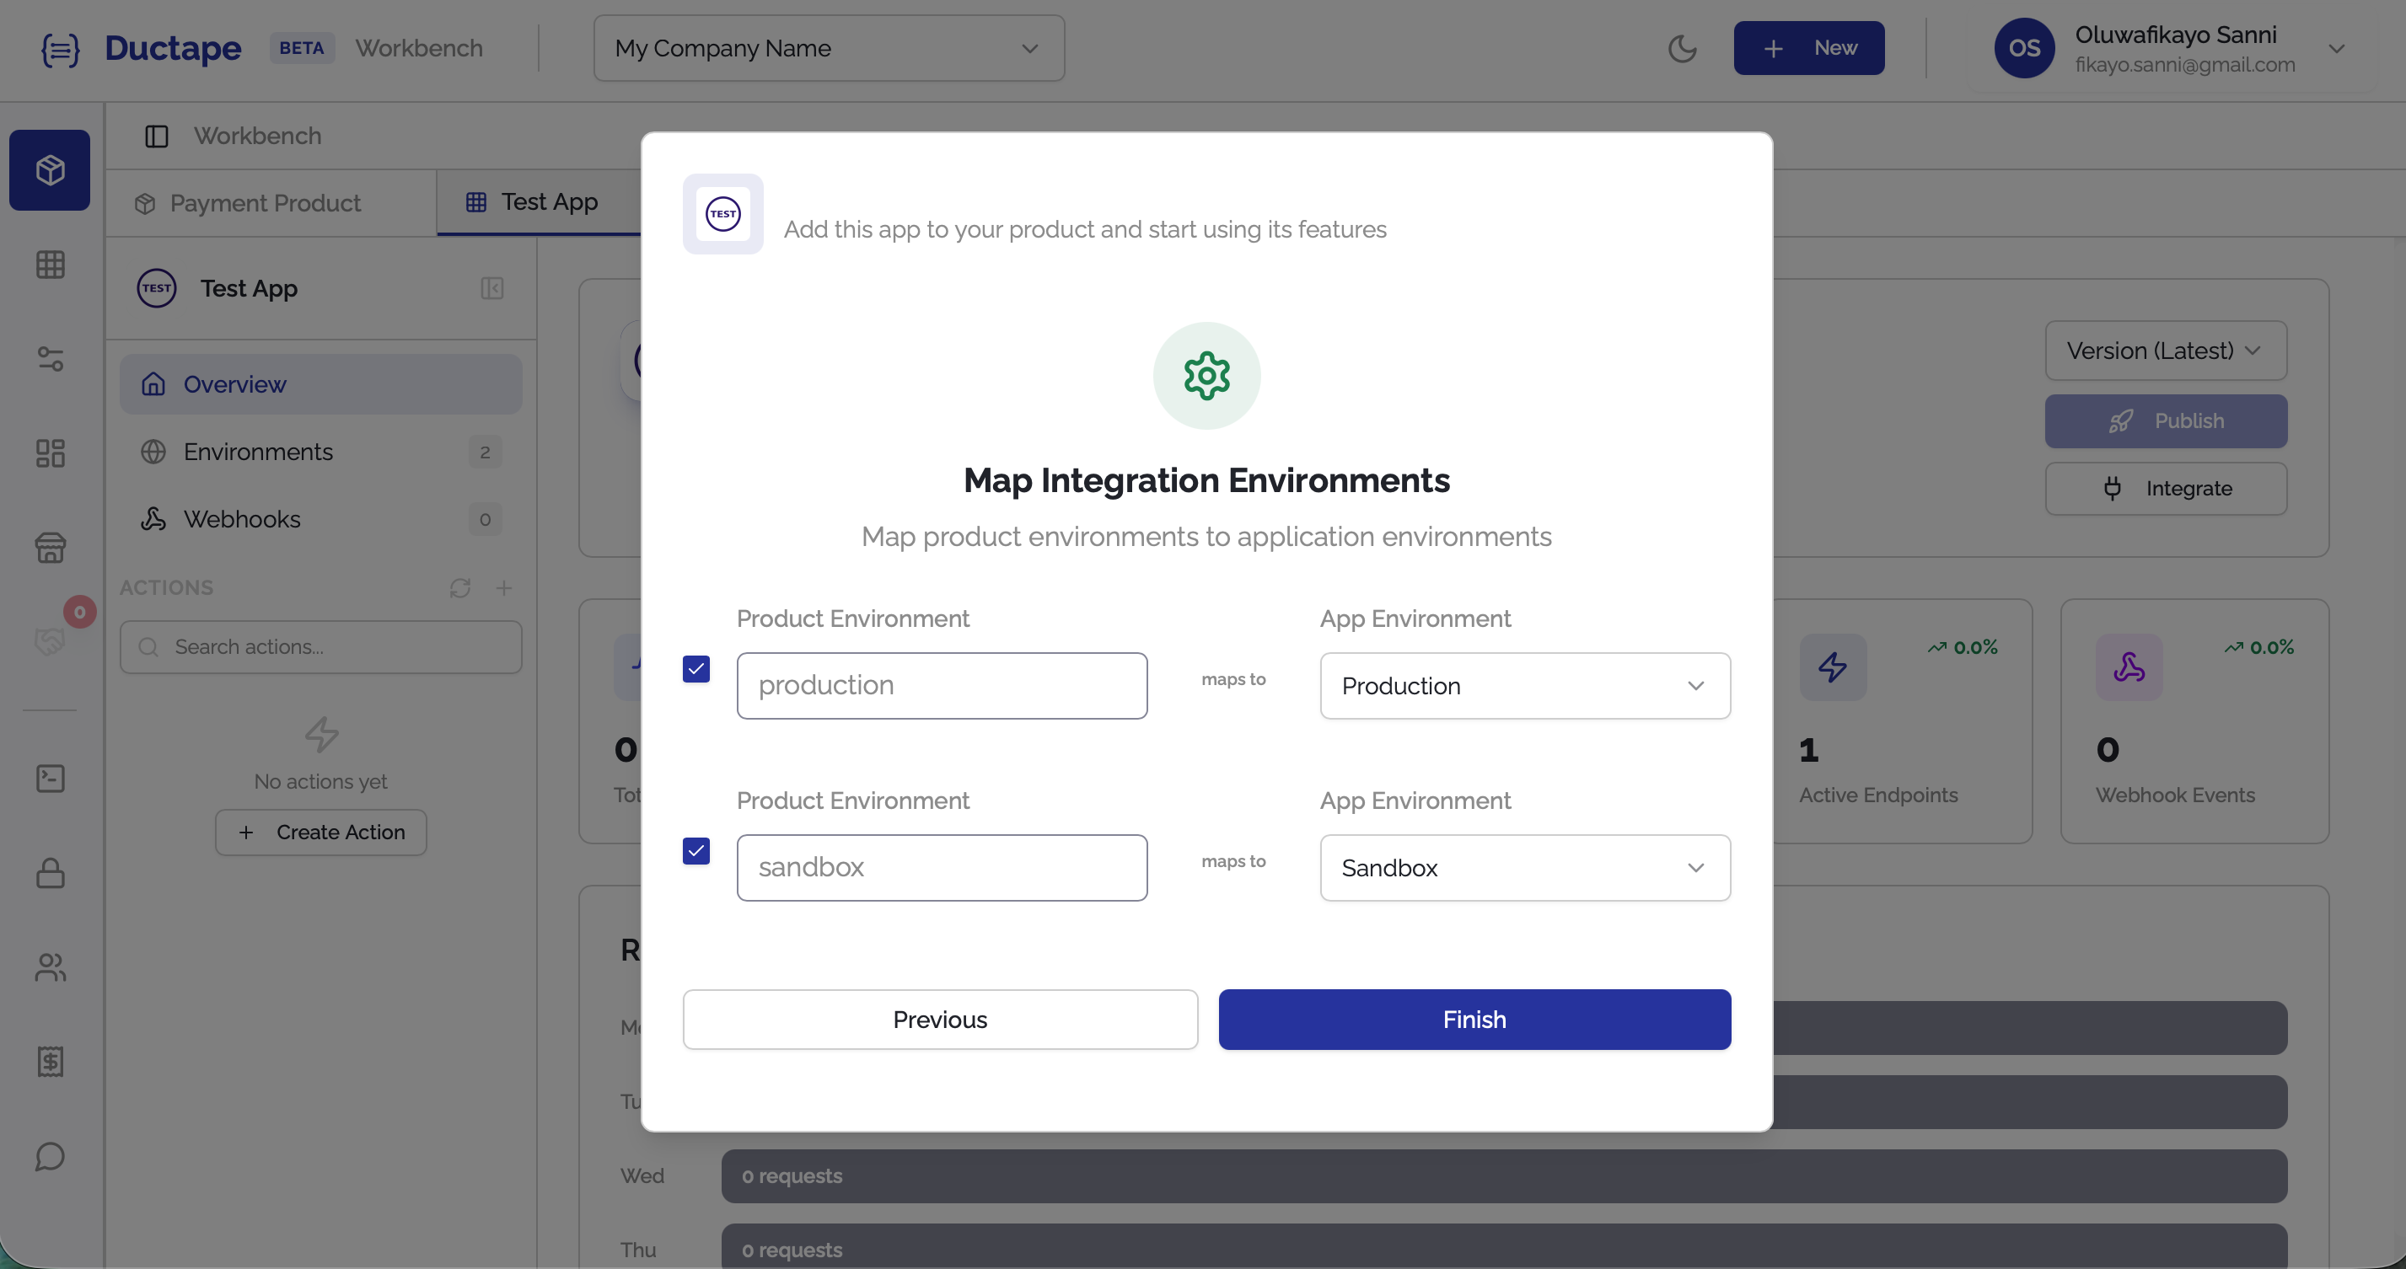Check the handshake icon with the zero badge
The image size is (2406, 1269).
[50, 640]
